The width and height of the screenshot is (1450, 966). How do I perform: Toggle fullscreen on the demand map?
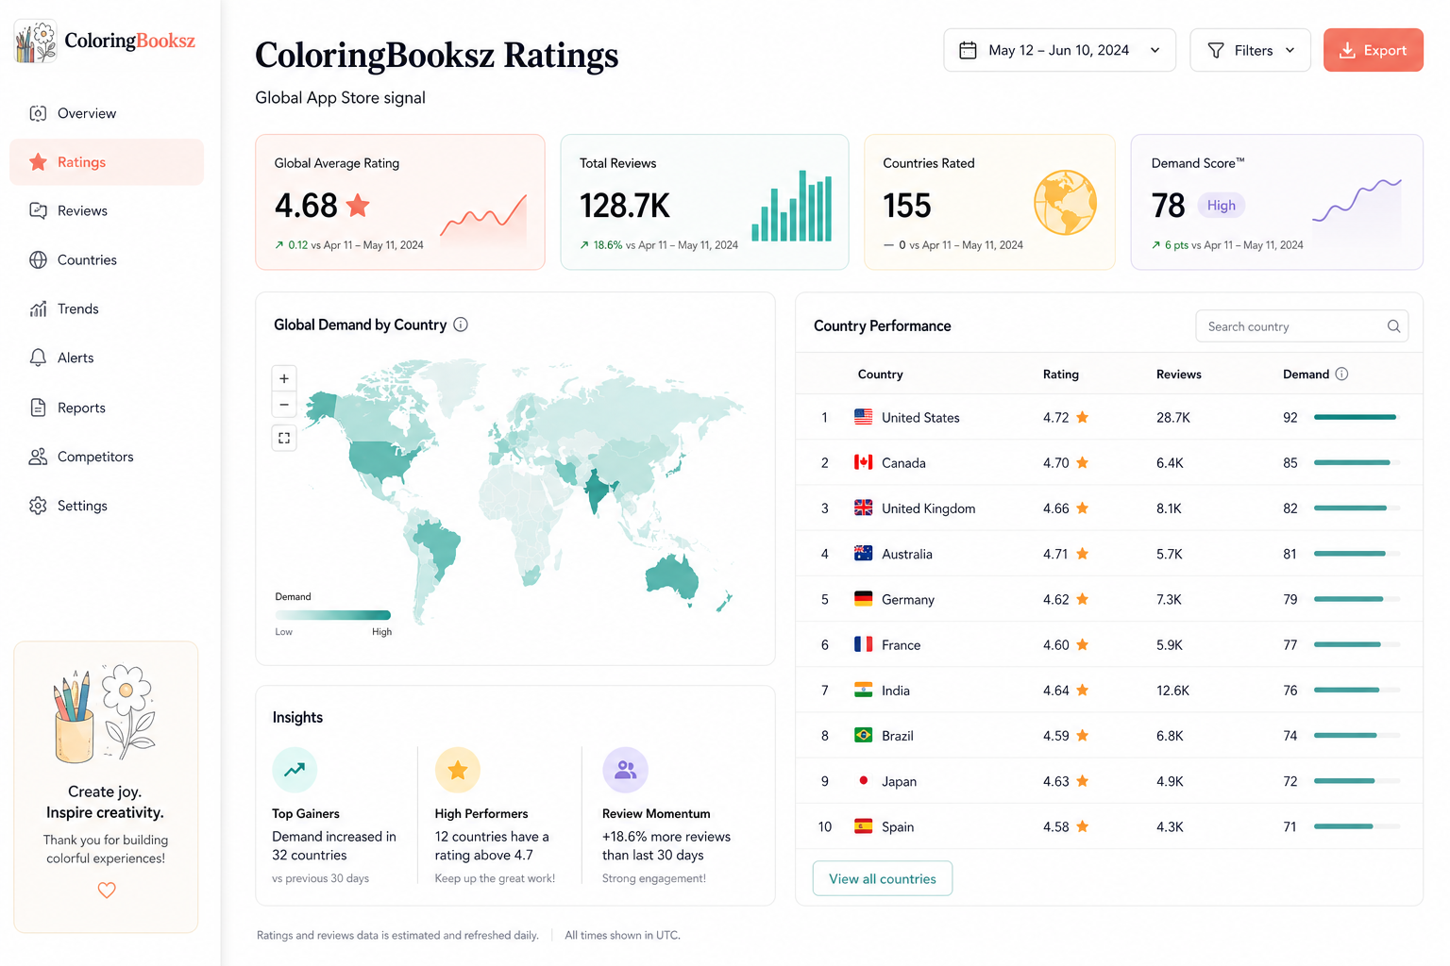[x=284, y=438]
